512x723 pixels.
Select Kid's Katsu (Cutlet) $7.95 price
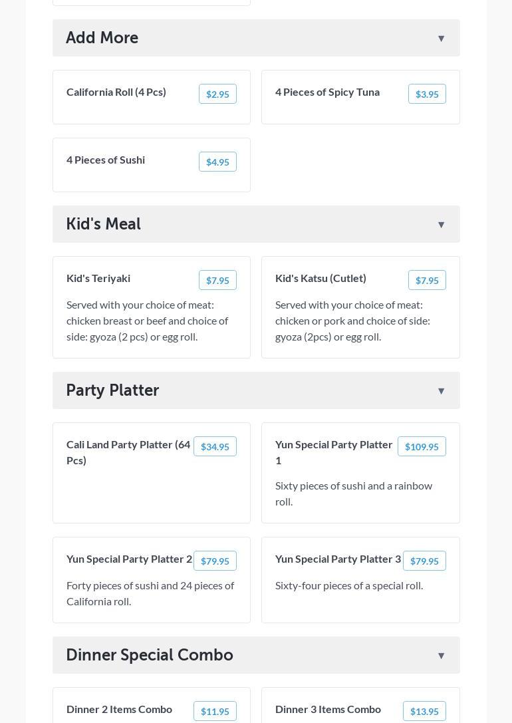[x=427, y=281]
